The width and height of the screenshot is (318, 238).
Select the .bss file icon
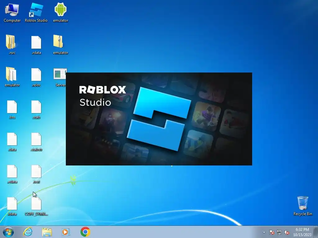pyautogui.click(x=12, y=109)
